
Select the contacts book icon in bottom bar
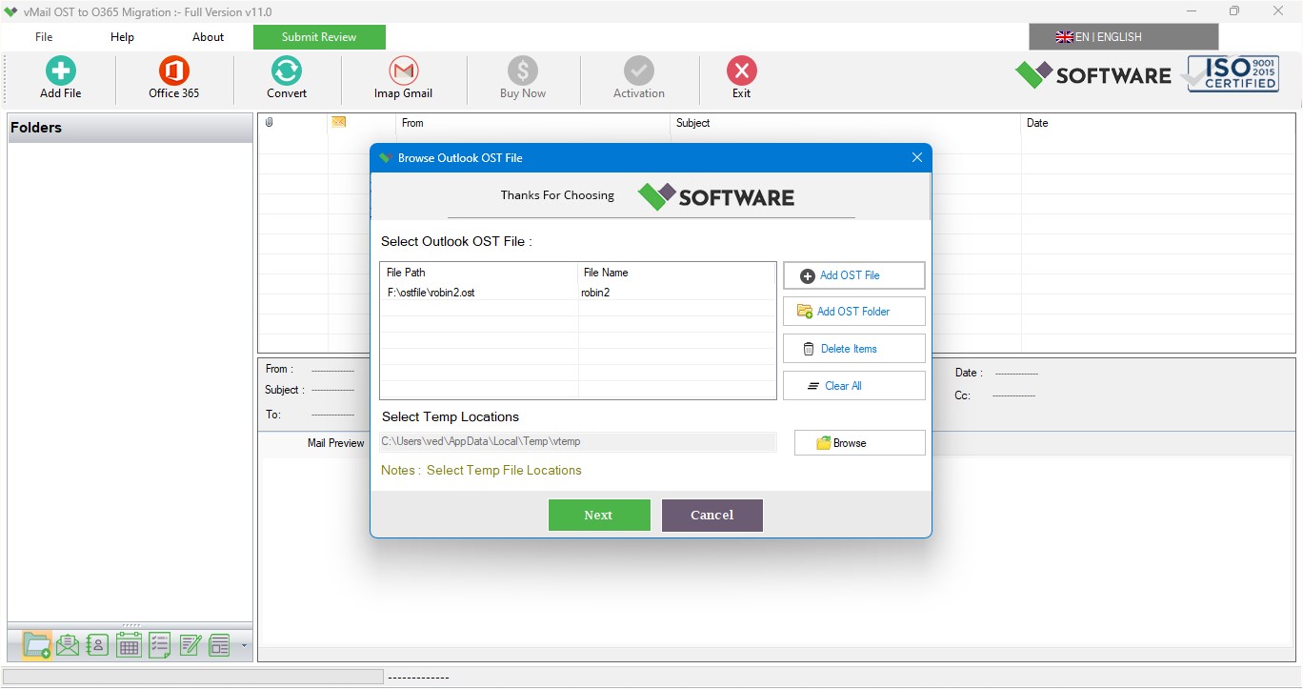pos(97,645)
